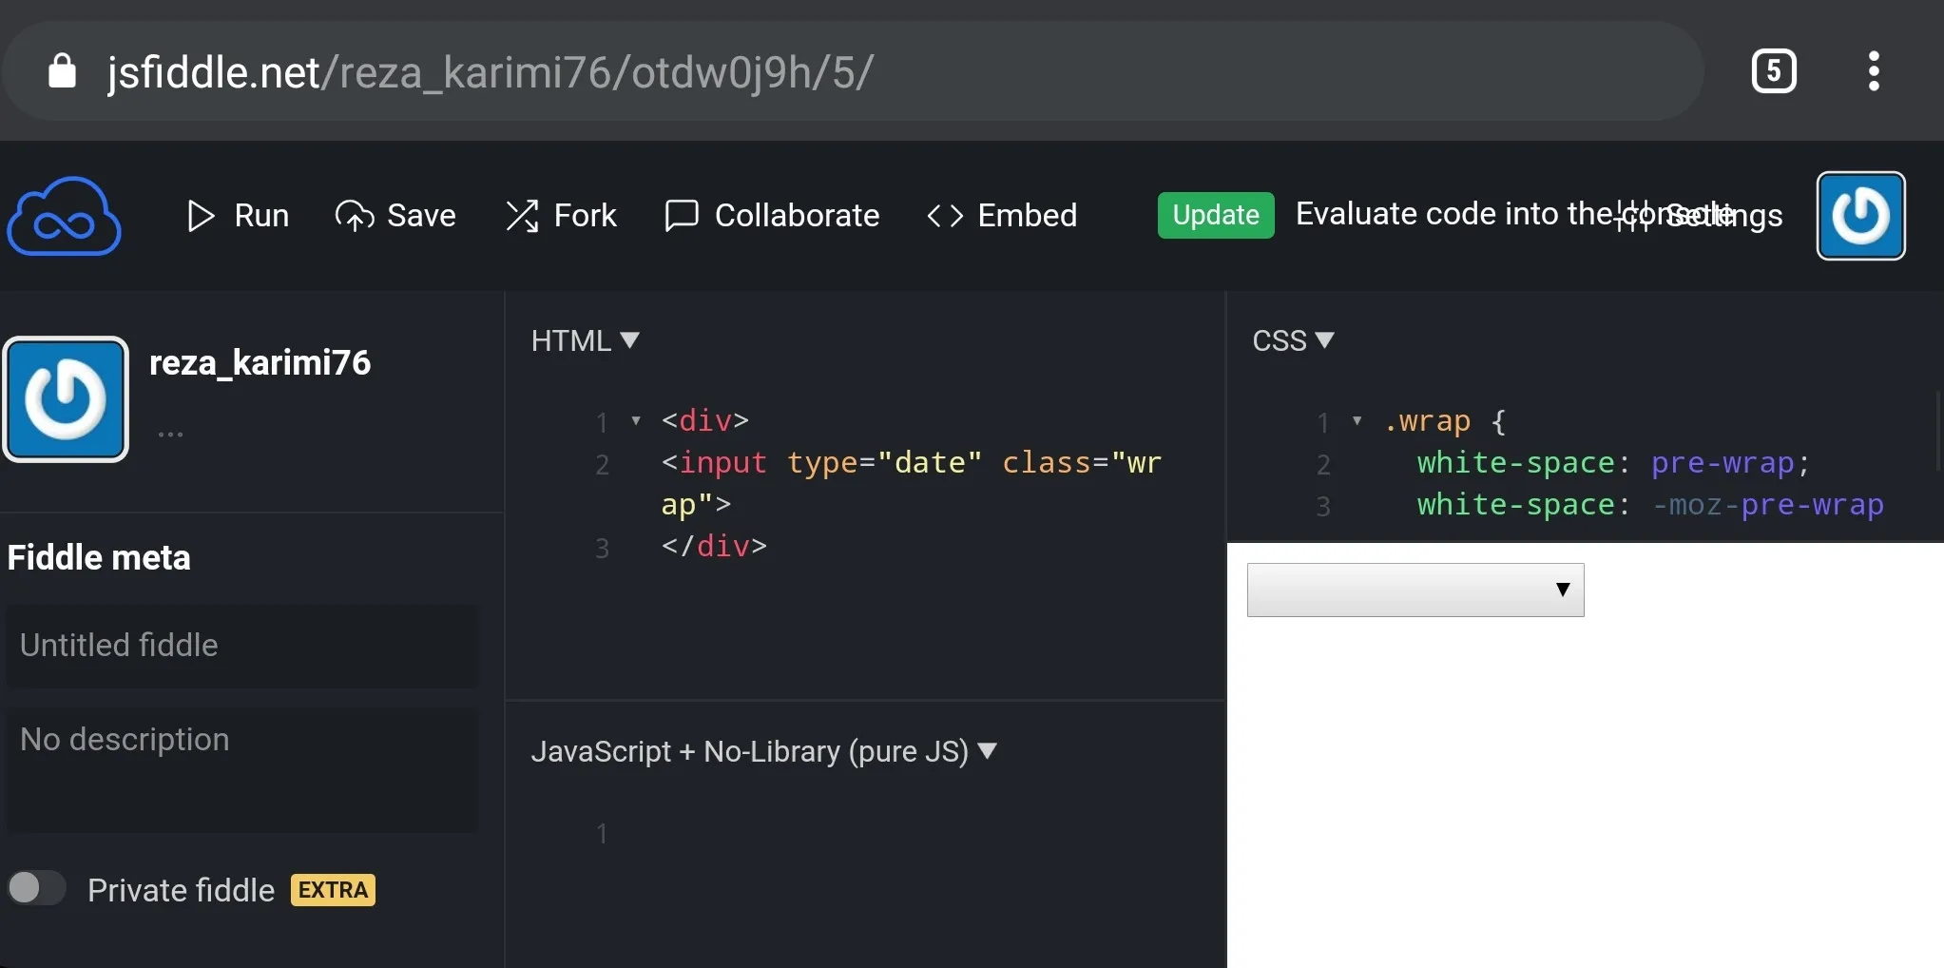The image size is (1944, 968).
Task: Expand the HTML panel dropdown
Action: (586, 340)
